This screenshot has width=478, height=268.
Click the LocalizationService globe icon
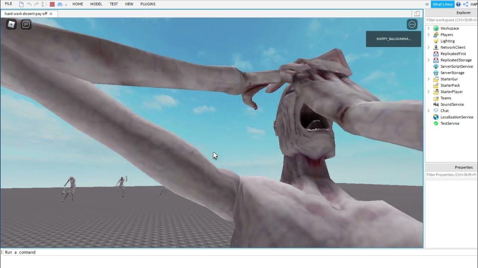(x=436, y=117)
